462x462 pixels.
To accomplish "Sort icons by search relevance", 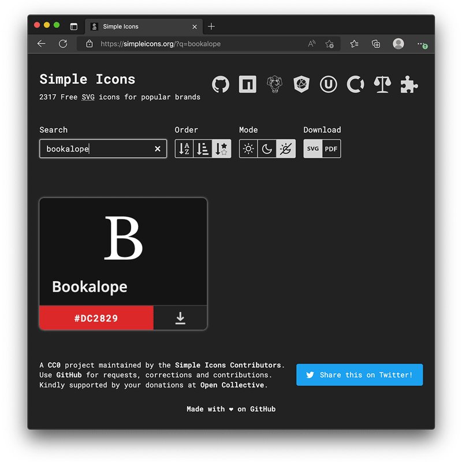I will click(x=221, y=149).
